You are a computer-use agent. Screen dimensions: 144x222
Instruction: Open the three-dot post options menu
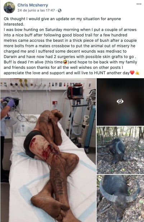click(x=139, y=4)
